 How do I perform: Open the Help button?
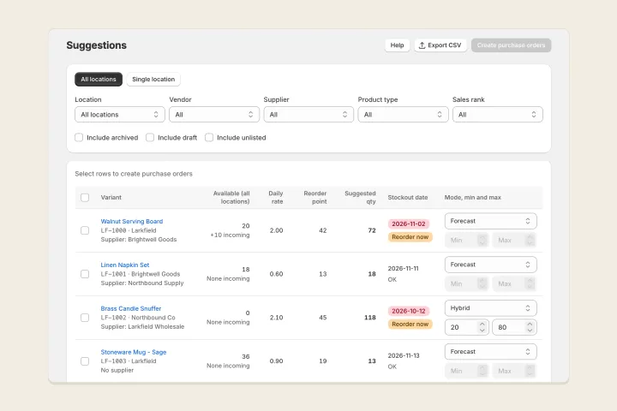tap(397, 45)
